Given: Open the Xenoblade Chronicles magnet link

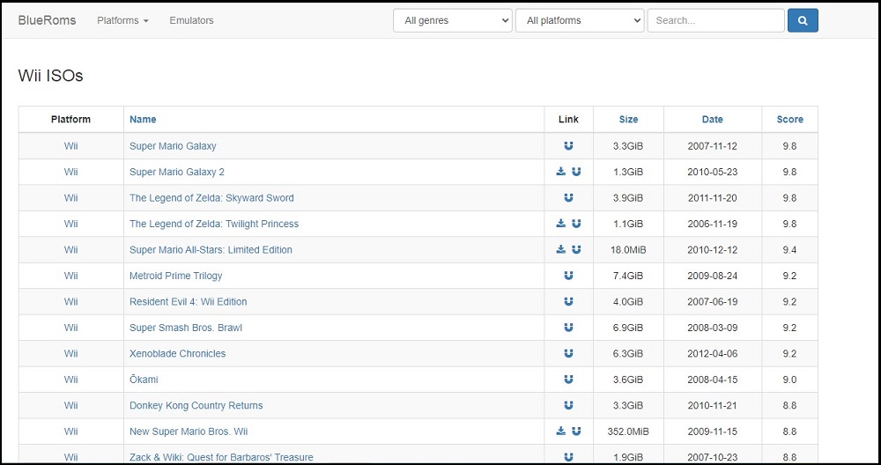Looking at the screenshot, I should (x=568, y=353).
